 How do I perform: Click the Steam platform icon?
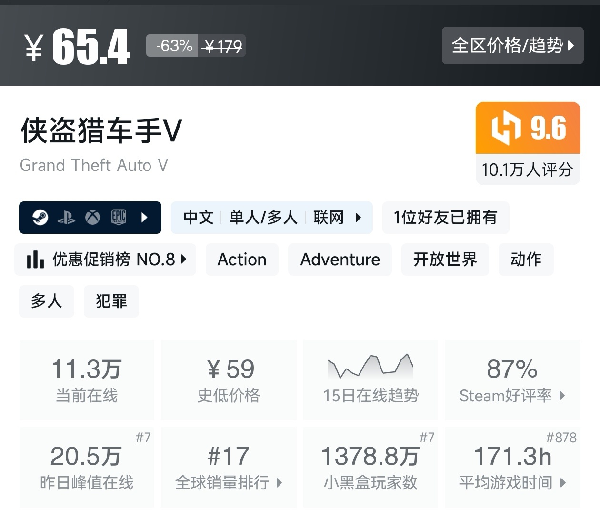point(40,218)
